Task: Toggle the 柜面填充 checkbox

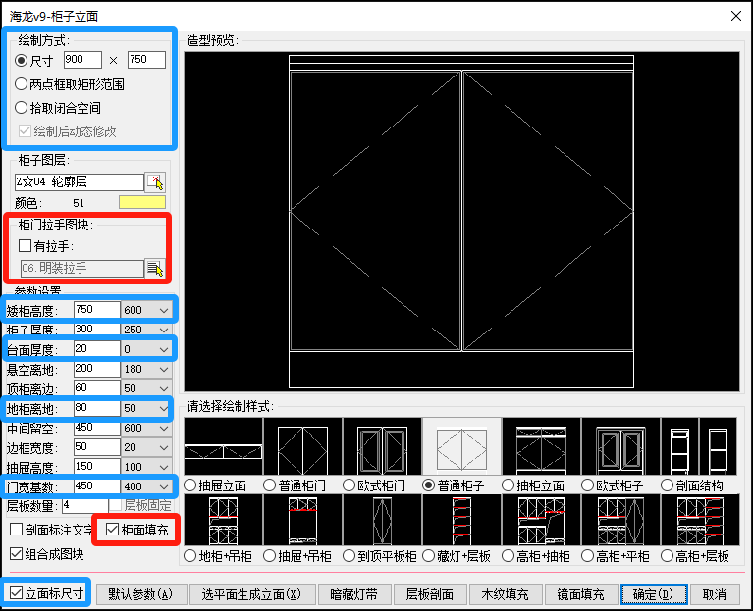Action: pyautogui.click(x=112, y=530)
